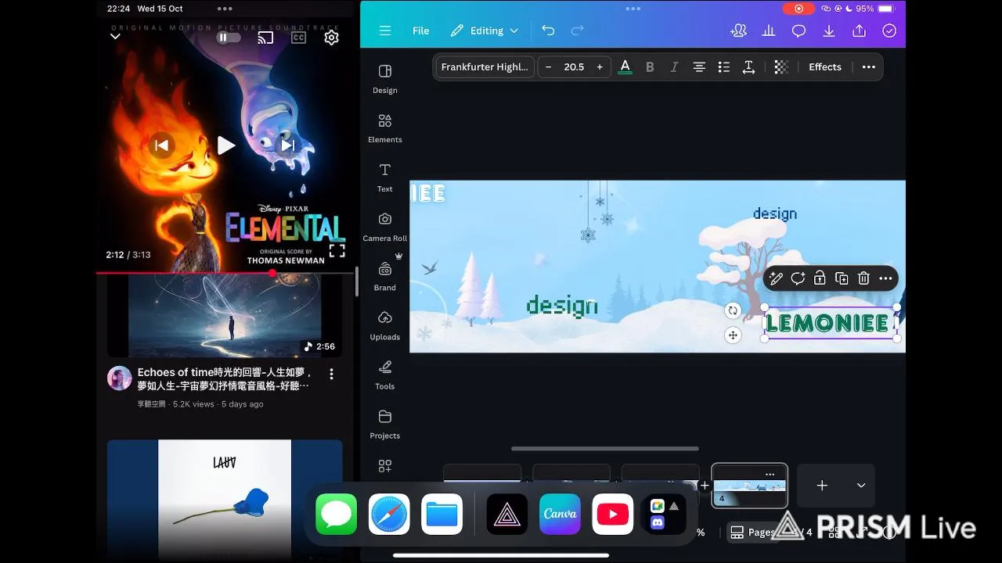Image resolution: width=1002 pixels, height=563 pixels.
Task: Open the transparency checkerboard control
Action: [780, 67]
